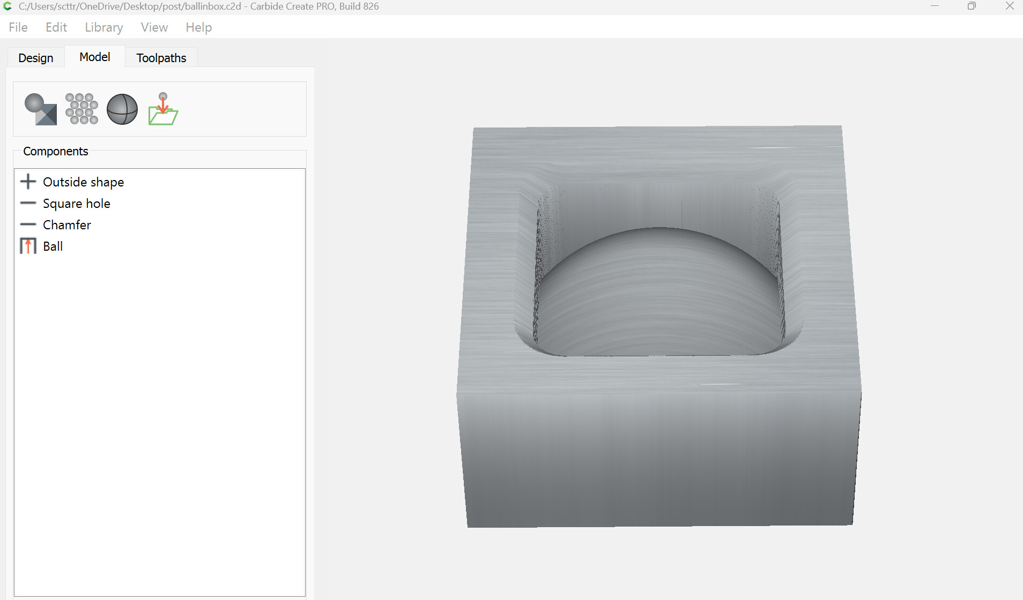Open the Library menu
This screenshot has width=1023, height=600.
(x=104, y=27)
